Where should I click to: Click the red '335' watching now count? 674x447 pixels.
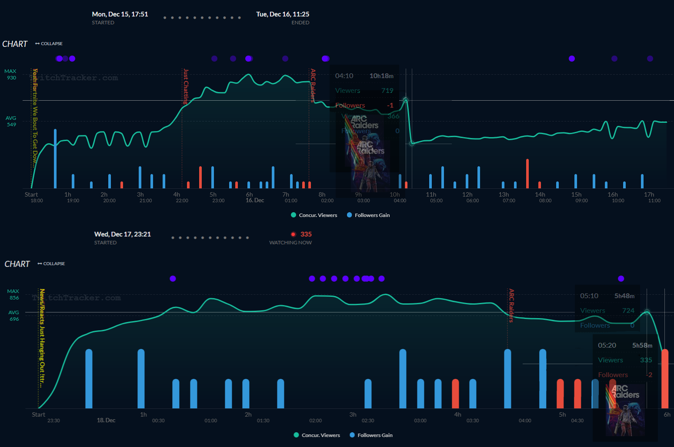click(306, 234)
